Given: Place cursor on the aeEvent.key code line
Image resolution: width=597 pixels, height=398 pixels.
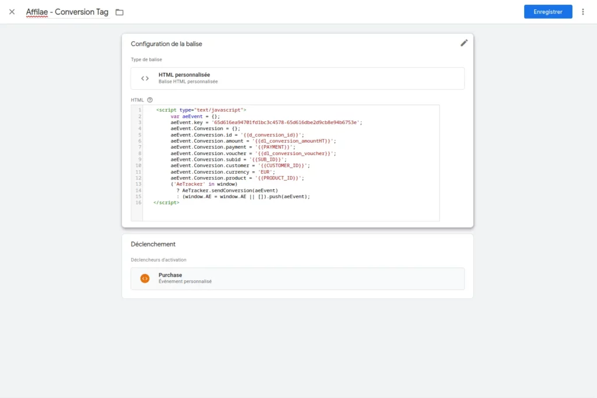Looking at the screenshot, I should 266,122.
